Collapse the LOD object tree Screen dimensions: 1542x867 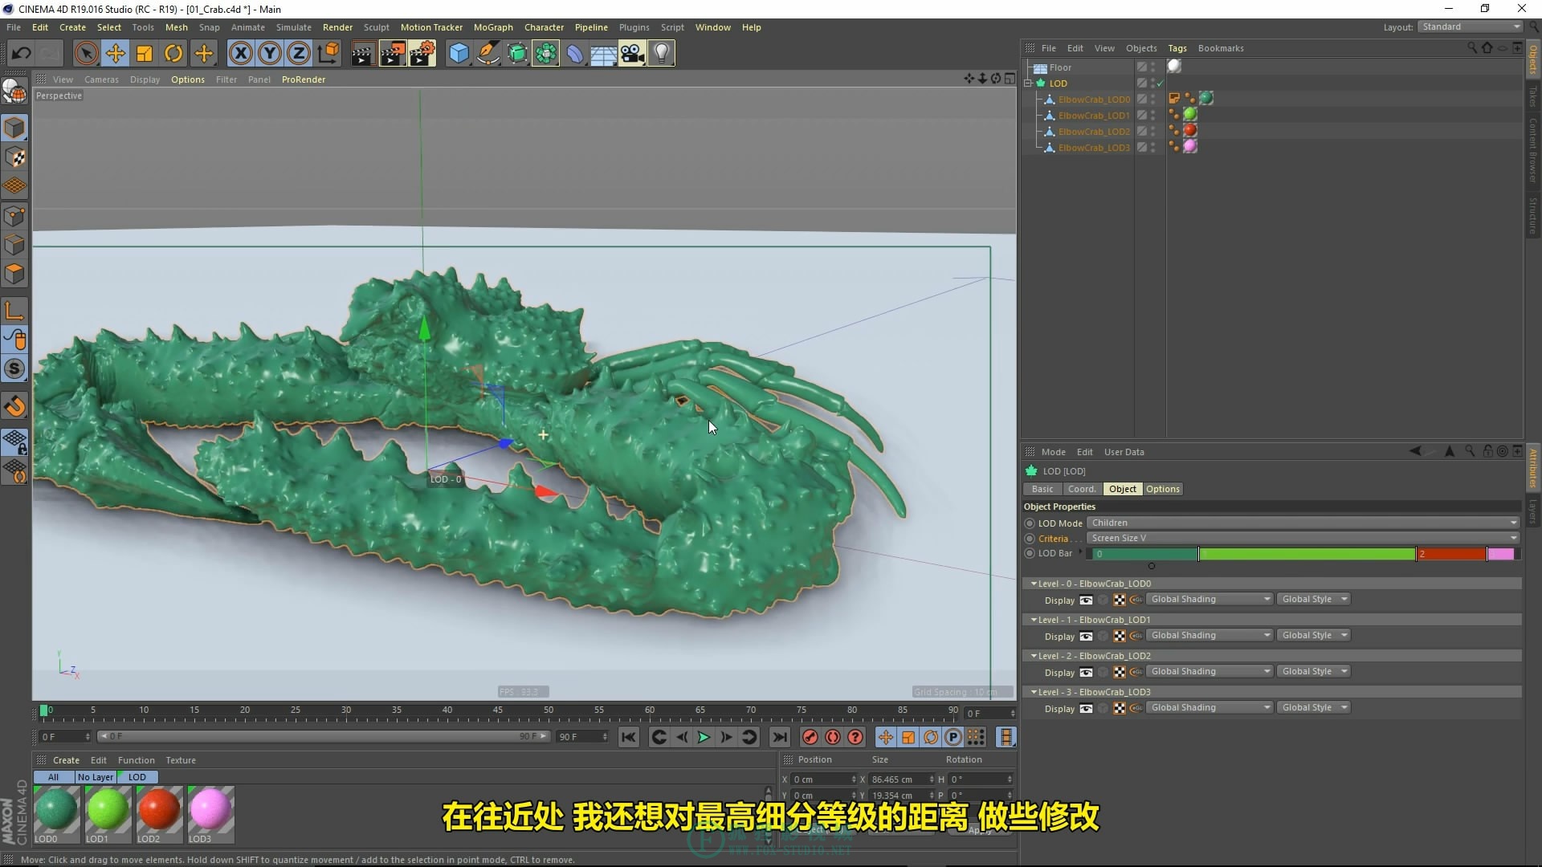coord(1028,83)
